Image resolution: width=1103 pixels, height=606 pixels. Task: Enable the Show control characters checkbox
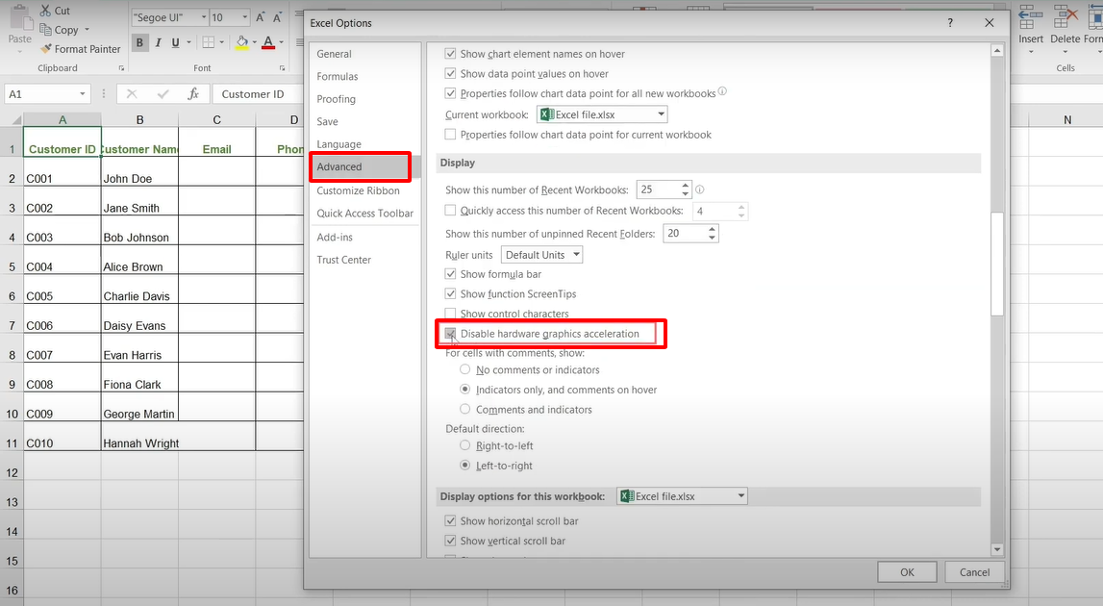pos(450,313)
